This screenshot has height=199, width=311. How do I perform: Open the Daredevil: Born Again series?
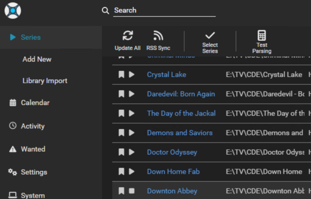[181, 94]
